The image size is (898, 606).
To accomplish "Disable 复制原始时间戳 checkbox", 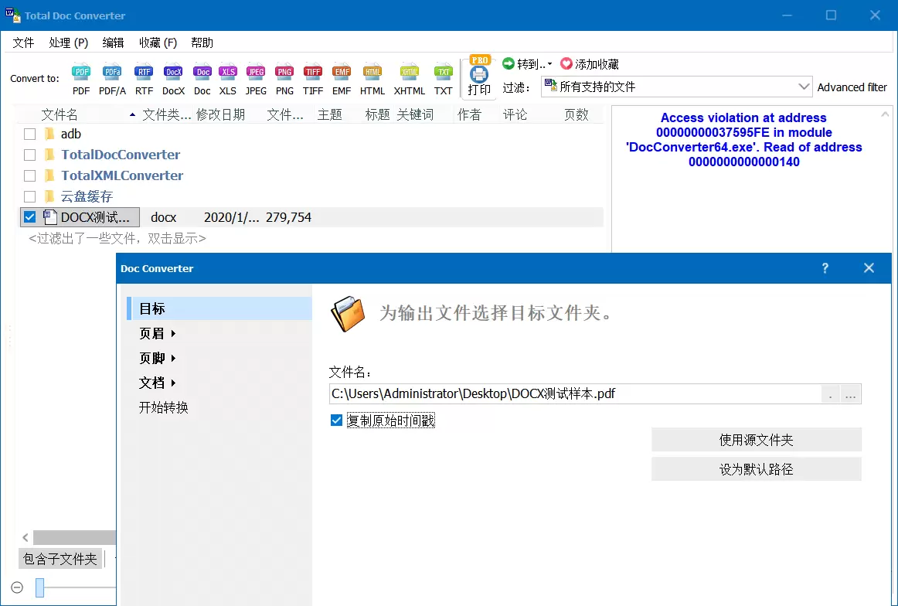I will click(x=336, y=420).
